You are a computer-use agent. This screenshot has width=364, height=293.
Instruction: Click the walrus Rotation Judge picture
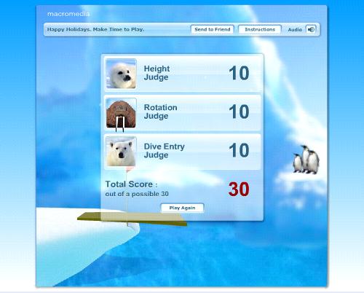coord(121,114)
